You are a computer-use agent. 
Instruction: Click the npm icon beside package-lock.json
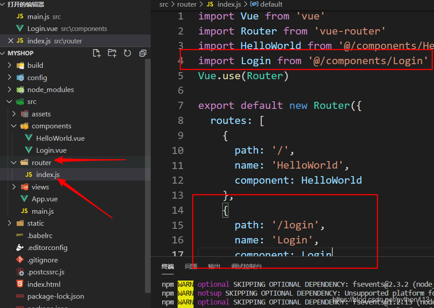(20, 296)
